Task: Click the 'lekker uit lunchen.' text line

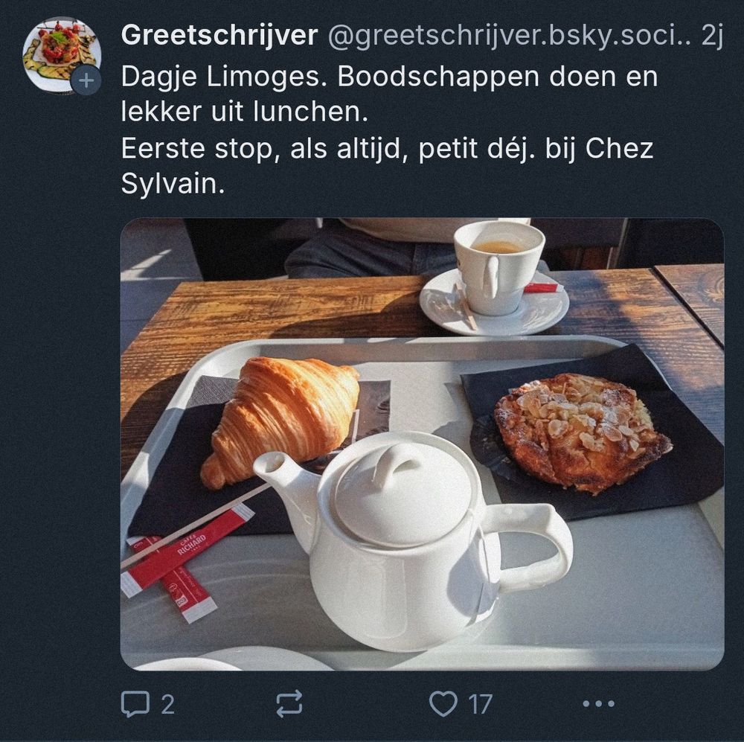Action: pos(244,112)
